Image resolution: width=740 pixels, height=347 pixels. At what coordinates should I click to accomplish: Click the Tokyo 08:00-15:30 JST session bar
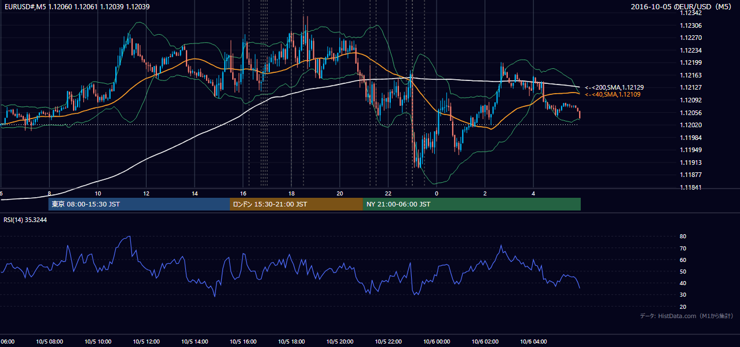[x=139, y=204]
